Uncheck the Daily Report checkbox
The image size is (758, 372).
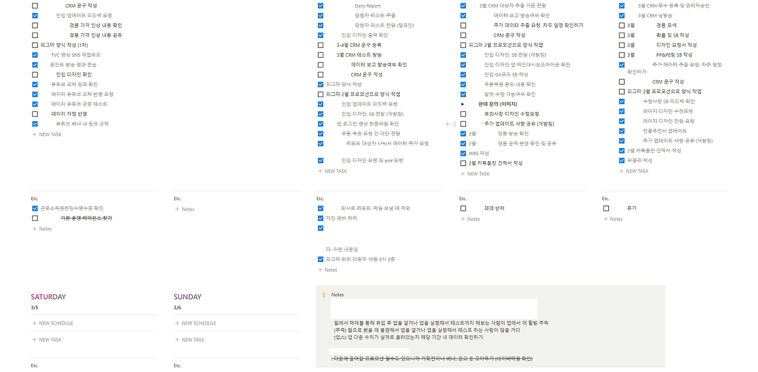coord(320,5)
